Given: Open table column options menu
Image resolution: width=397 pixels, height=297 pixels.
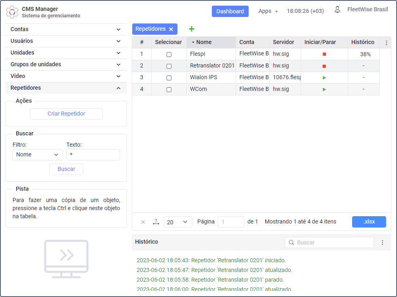Looking at the screenshot, I should 386,43.
